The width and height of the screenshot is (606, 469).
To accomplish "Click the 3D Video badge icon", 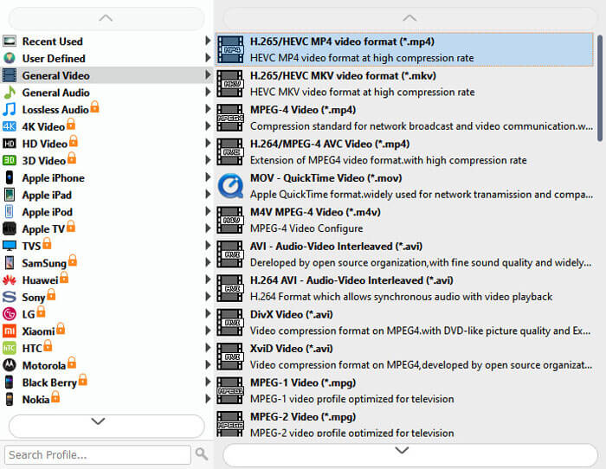I will (x=10, y=160).
